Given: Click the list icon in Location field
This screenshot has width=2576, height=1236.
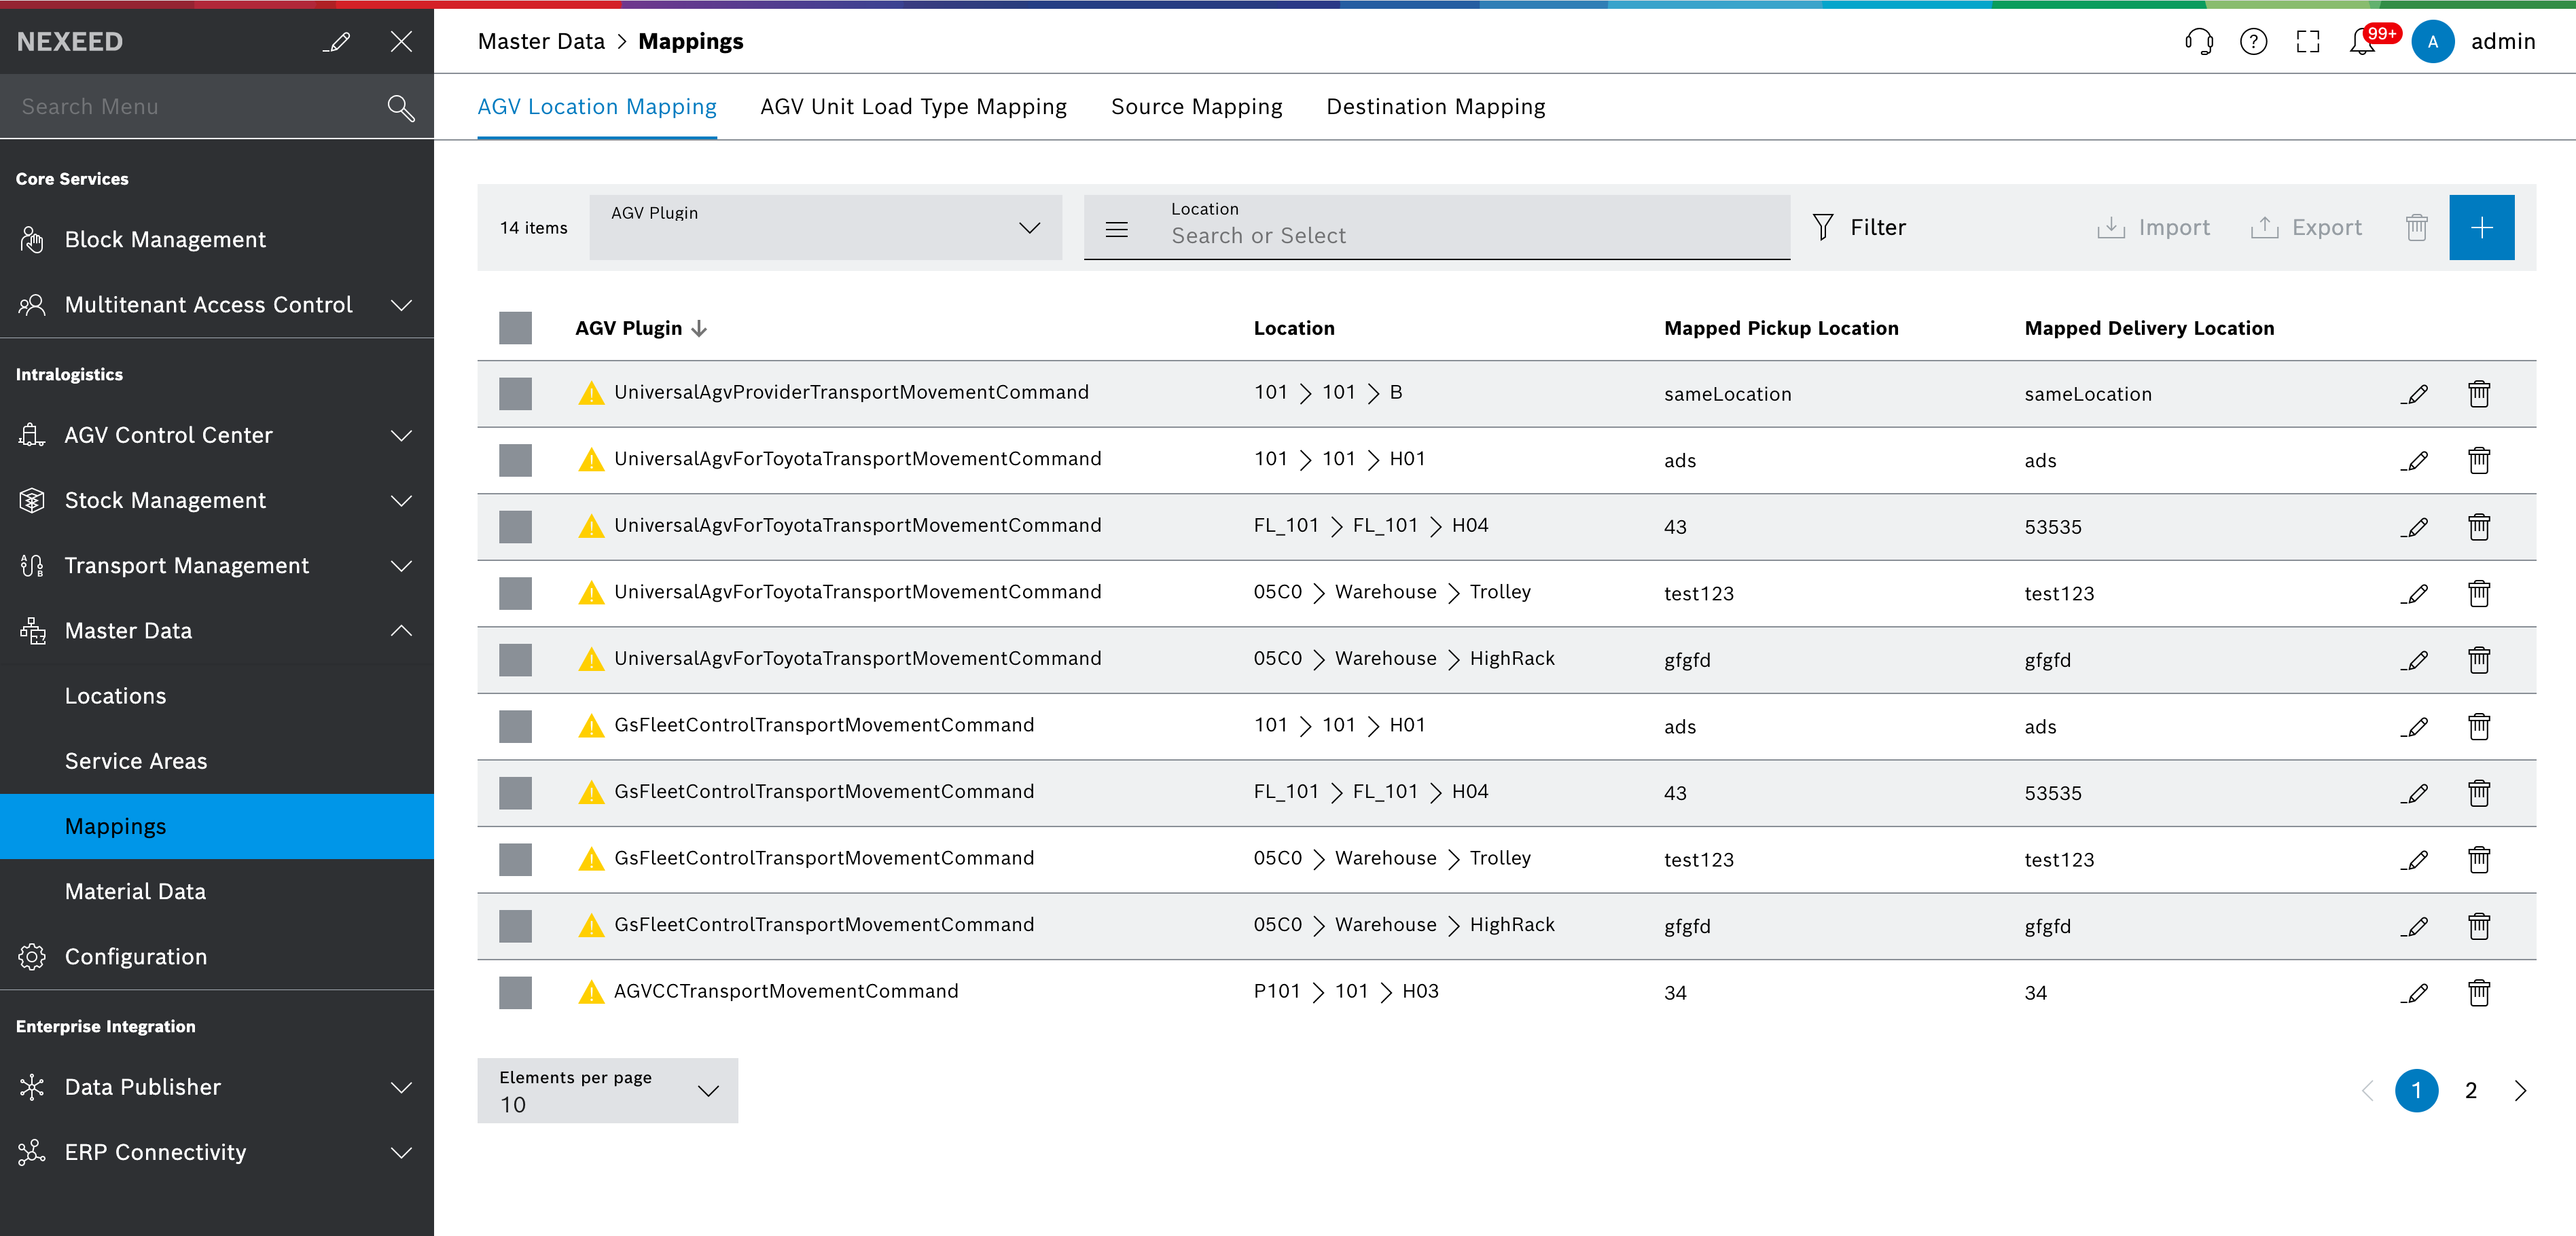Looking at the screenshot, I should [x=1116, y=229].
